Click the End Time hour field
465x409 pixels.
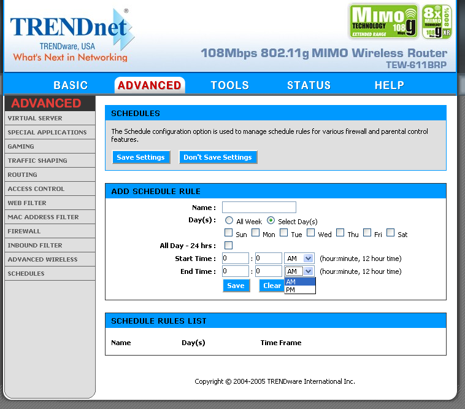236,271
